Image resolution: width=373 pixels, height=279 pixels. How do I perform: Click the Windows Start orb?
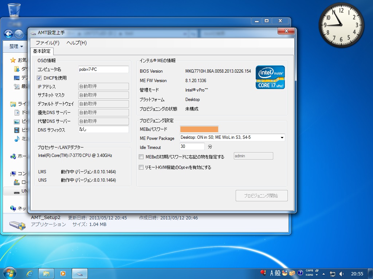point(9,273)
